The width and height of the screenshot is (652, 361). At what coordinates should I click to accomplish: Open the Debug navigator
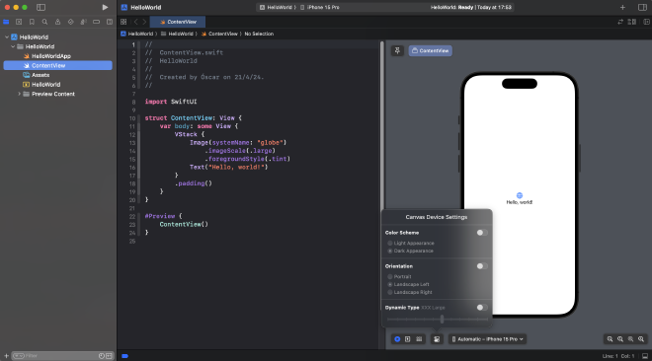[83, 22]
